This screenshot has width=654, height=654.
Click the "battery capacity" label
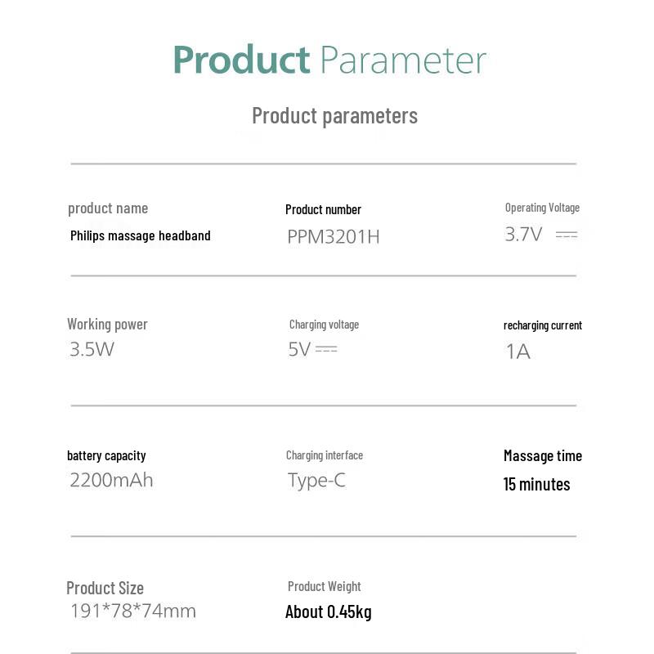click(106, 455)
